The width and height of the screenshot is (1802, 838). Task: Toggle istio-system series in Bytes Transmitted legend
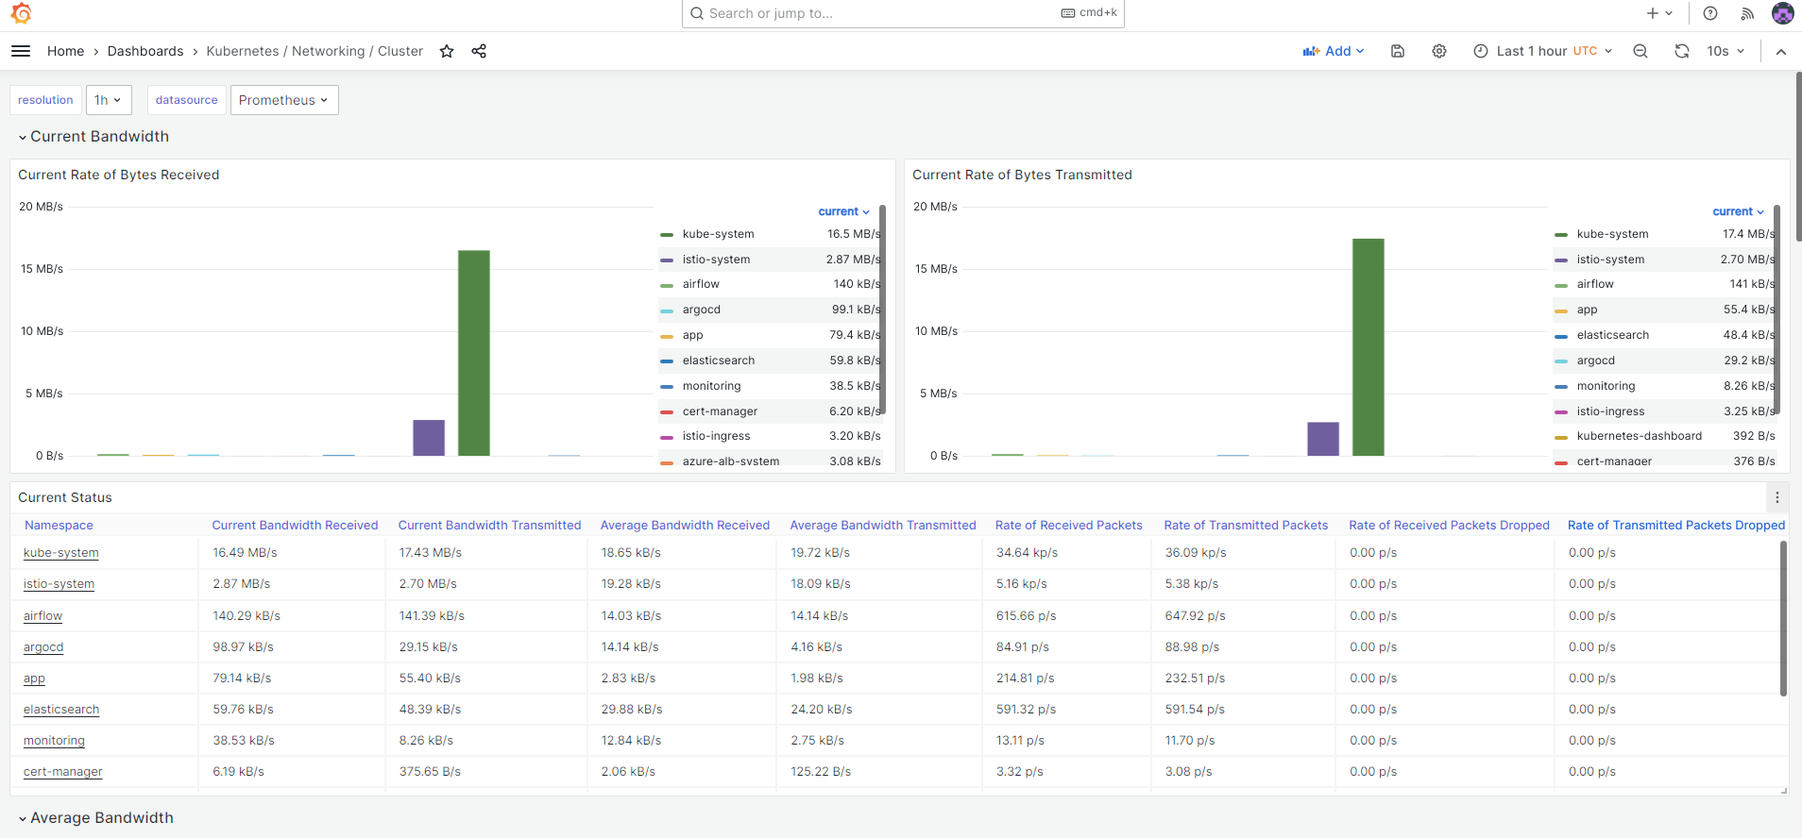coord(1610,260)
